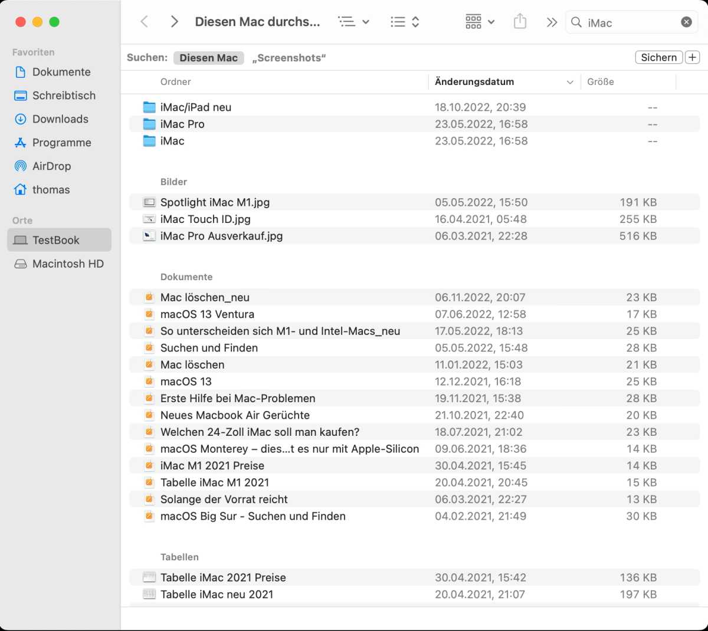Select the Spotlight iMac M1.jpg thumbnail

point(149,202)
